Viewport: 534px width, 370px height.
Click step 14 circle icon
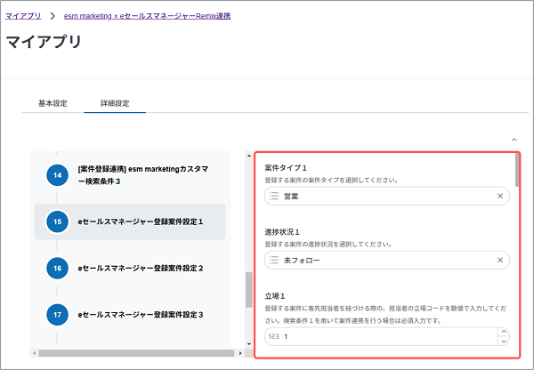57,175
